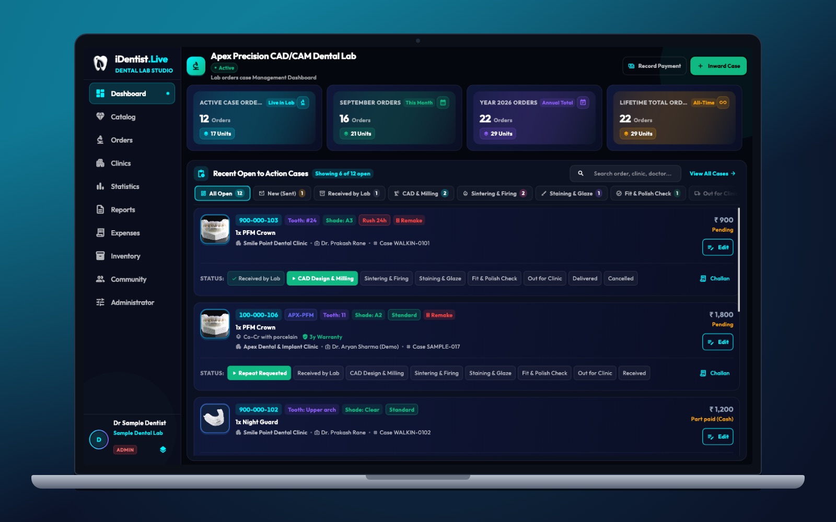Open the Administrator settings page
This screenshot has width=836, height=522.
(132, 302)
